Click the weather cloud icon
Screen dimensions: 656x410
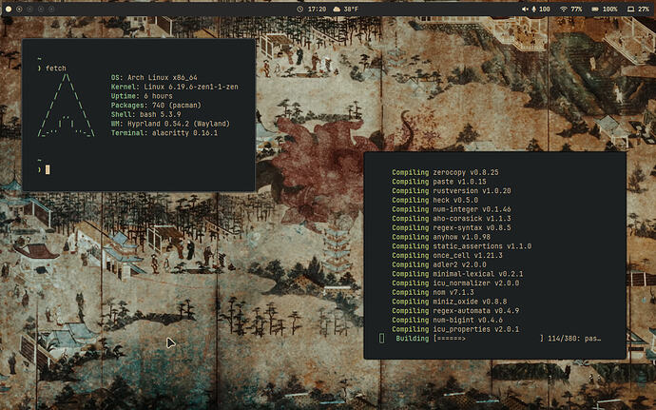pyautogui.click(x=337, y=9)
